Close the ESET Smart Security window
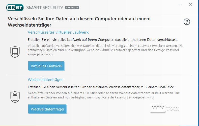 point(190,4)
